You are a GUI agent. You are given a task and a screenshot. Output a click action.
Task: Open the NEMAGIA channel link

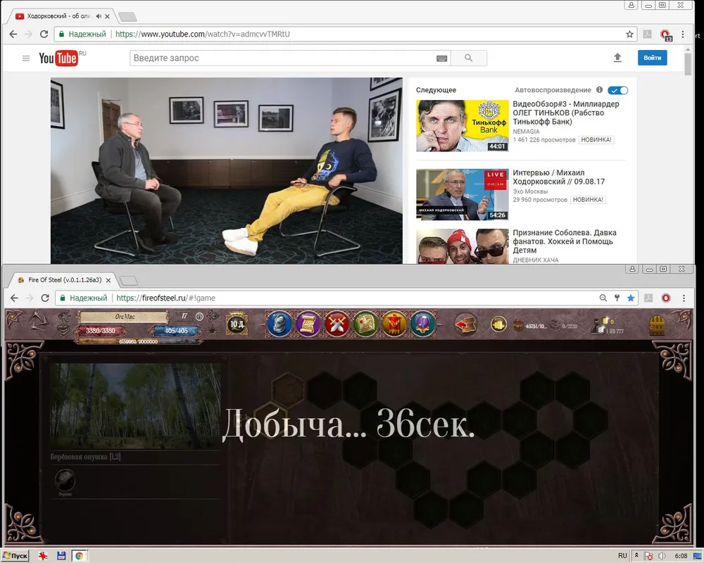(x=526, y=132)
